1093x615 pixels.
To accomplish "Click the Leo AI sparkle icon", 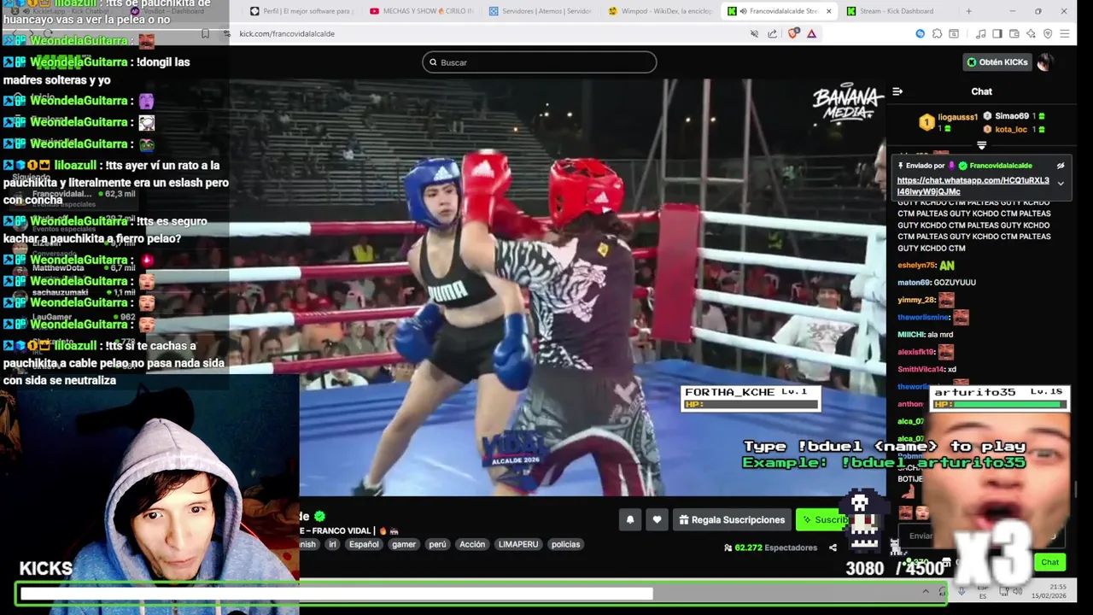I will point(1031,33).
